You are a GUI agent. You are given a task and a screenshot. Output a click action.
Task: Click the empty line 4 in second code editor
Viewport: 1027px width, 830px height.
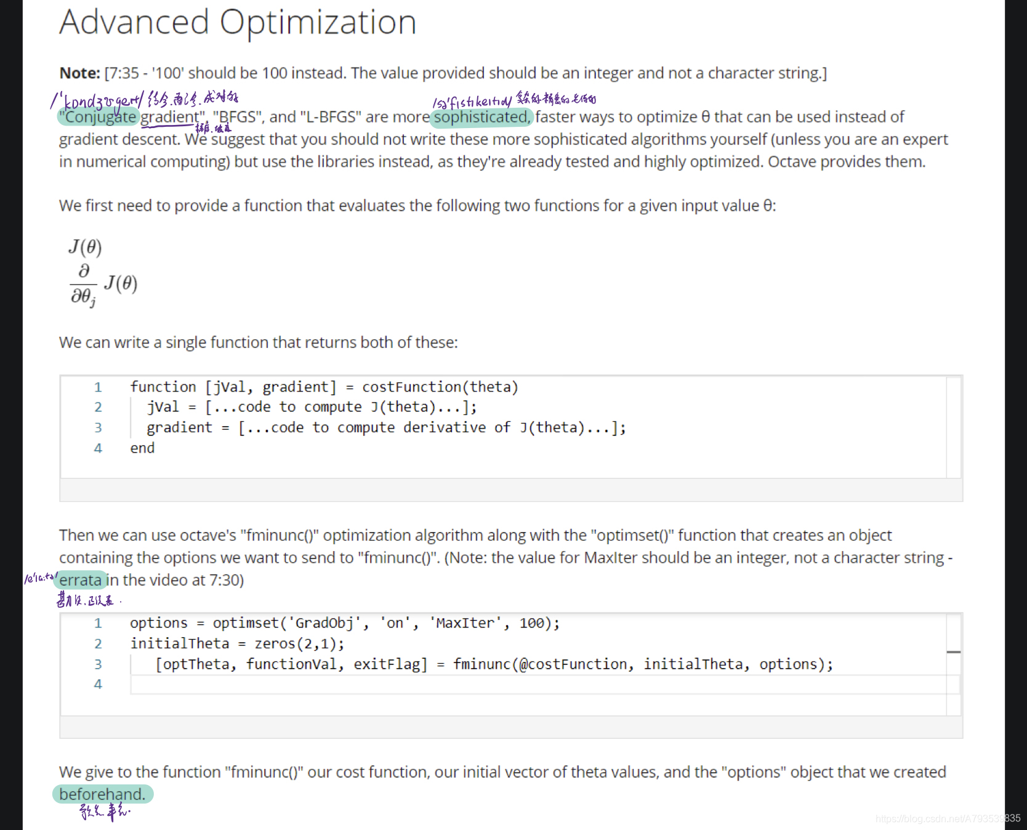click(545, 685)
